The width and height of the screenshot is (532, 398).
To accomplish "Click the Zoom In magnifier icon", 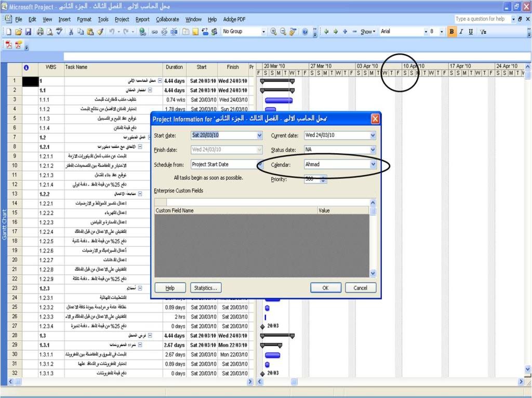I will (x=273, y=32).
